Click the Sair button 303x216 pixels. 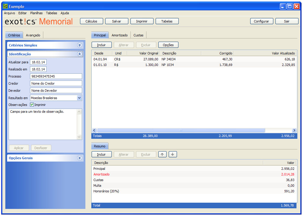(x=287, y=21)
